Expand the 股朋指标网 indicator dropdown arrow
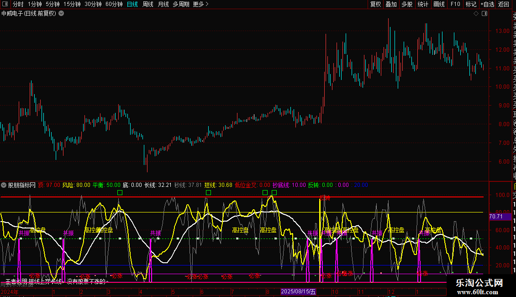 (4, 185)
